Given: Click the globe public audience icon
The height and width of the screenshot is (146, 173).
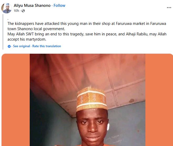Looking at the screenshot, I should (23, 11).
